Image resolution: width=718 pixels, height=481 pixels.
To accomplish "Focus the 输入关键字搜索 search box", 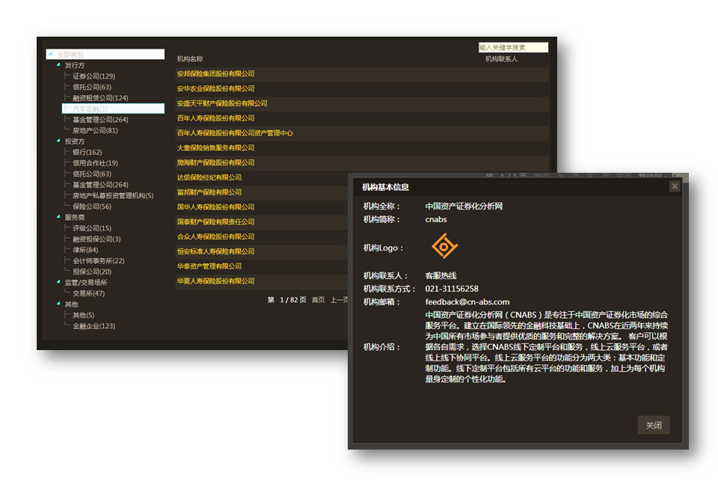I will pyautogui.click(x=513, y=48).
